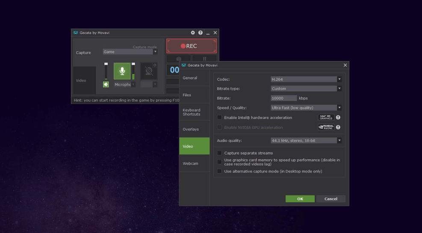Click the Gecata logo in settings dialog title
422x233 pixels.
(x=184, y=65)
